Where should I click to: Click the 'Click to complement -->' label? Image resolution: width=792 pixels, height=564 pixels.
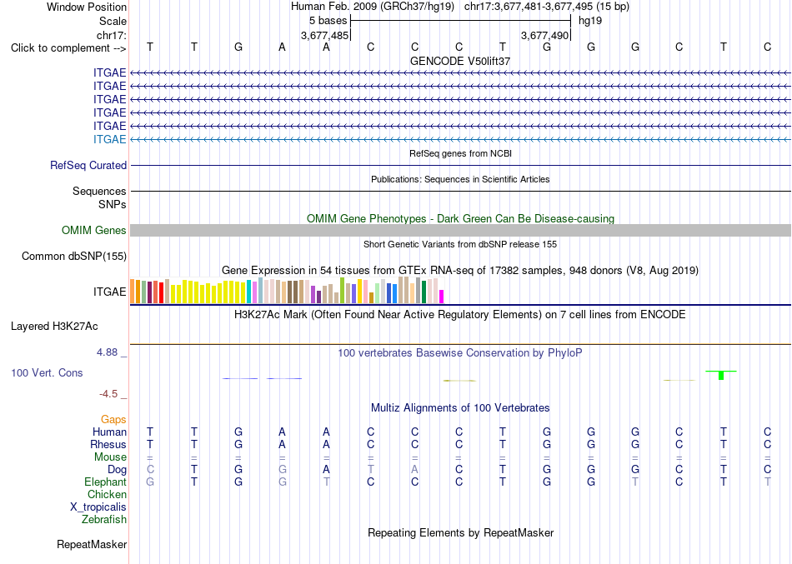point(68,48)
